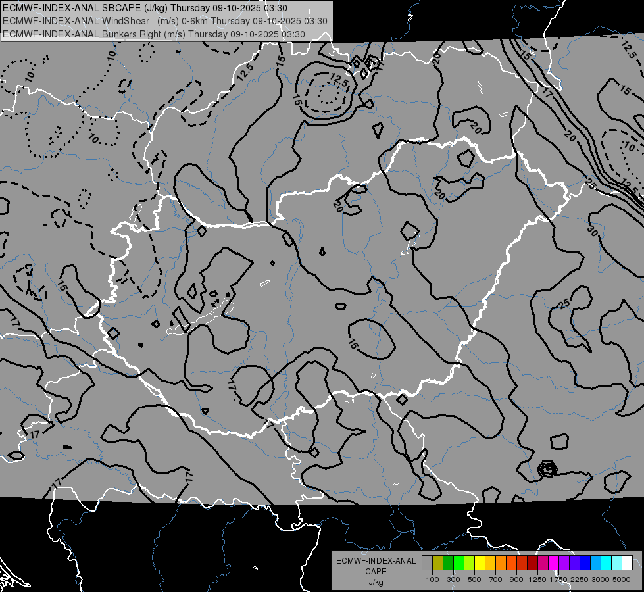The height and width of the screenshot is (592, 644).
Task: Click the orange 700 J/kg legend swatch
Action: point(501,562)
